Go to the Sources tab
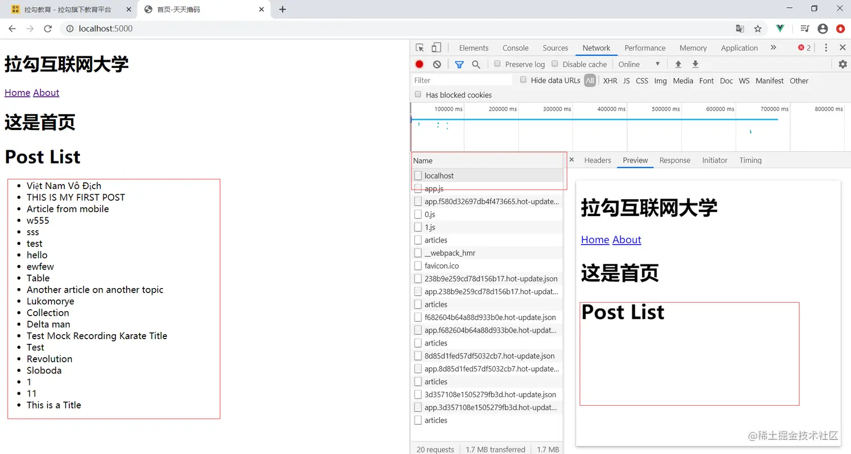This screenshot has height=454, width=851. coord(556,48)
